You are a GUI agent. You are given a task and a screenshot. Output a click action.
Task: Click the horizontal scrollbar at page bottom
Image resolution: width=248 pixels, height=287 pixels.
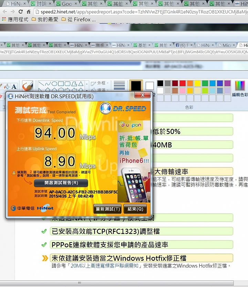(x=117, y=283)
